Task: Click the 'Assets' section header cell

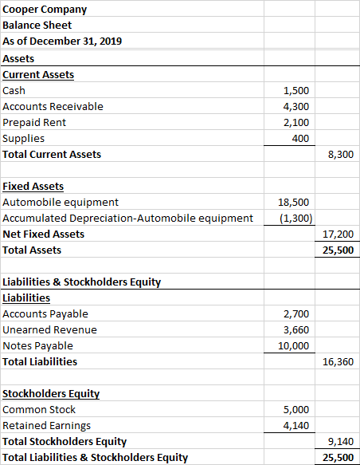Action: tap(18, 59)
